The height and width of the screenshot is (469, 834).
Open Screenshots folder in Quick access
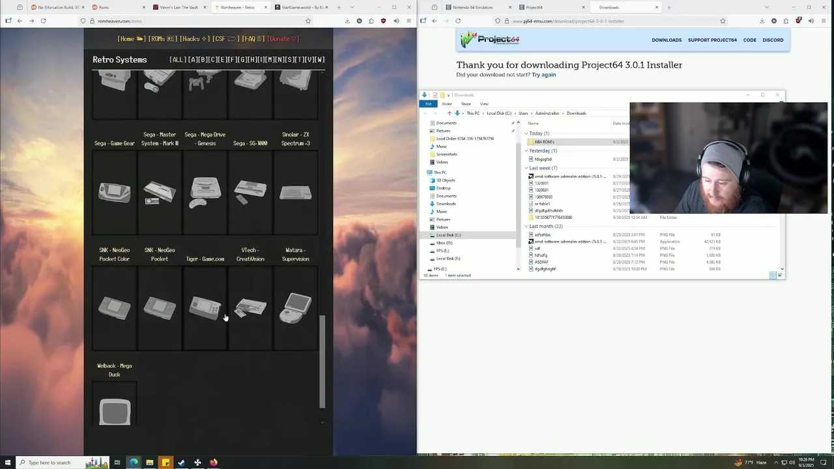point(446,154)
